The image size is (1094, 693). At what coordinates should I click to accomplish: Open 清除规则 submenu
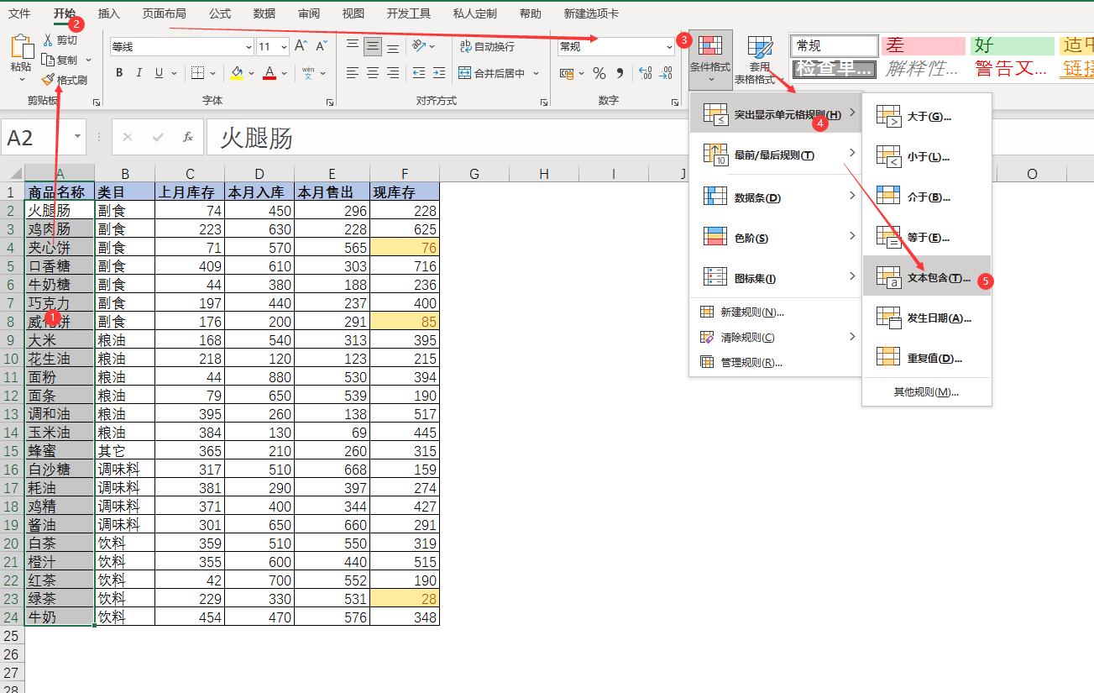(776, 337)
